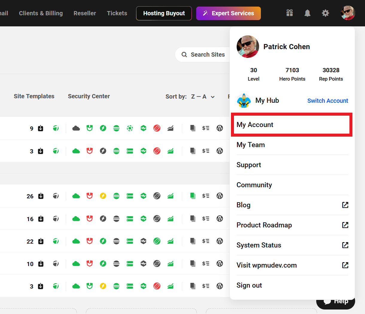Open green Reports pages icon in 26-updates row

193,196
